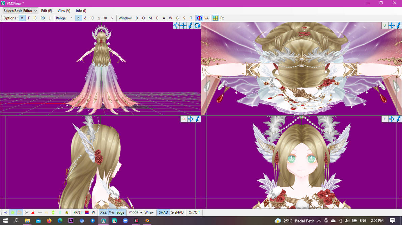Click the On/Off button

coord(194,213)
